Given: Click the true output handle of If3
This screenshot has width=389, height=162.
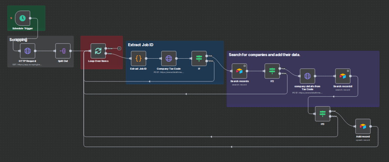Looking at the screenshot, I should 330,111.
